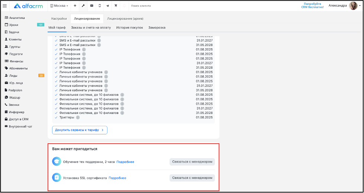The image size is (364, 193).
Task: Open settings via wrench icon
Action: pyautogui.click(x=83, y=6)
